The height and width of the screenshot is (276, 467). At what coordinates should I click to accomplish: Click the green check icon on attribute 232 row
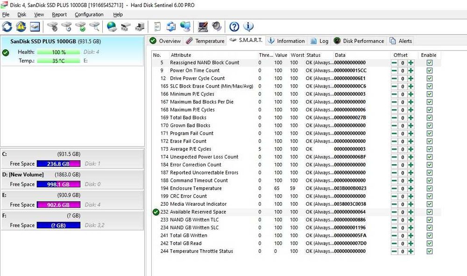(x=156, y=212)
